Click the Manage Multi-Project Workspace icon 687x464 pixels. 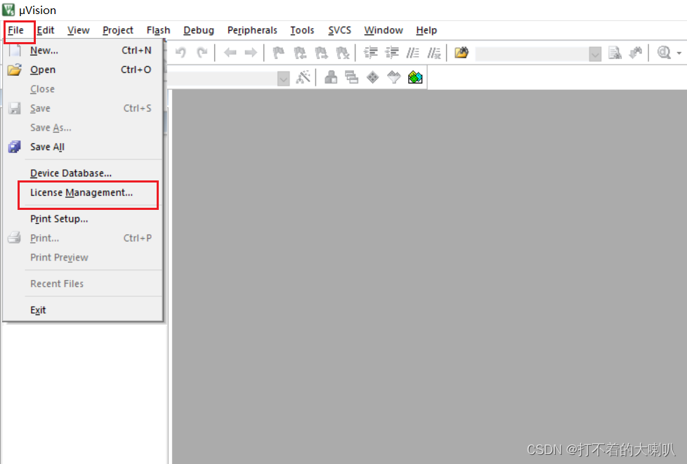click(x=351, y=77)
